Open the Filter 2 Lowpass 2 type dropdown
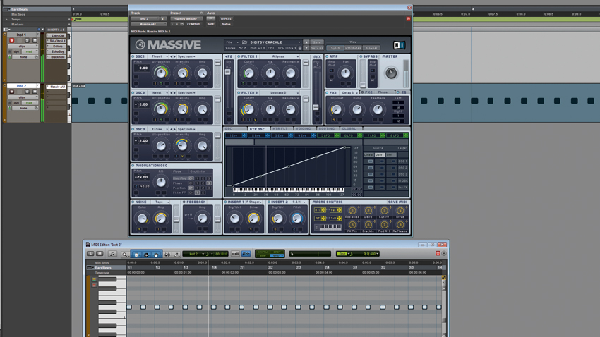Viewport: 600px width, 337px height. [x=280, y=92]
